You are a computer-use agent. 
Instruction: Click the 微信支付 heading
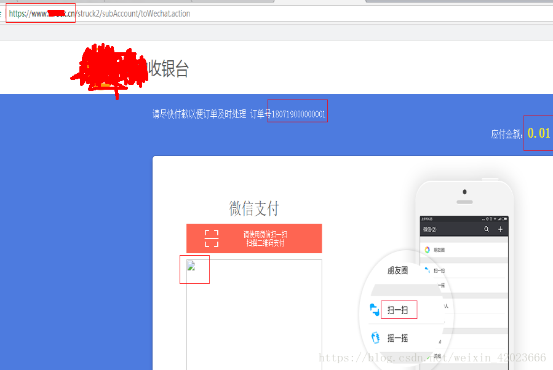[x=254, y=208]
